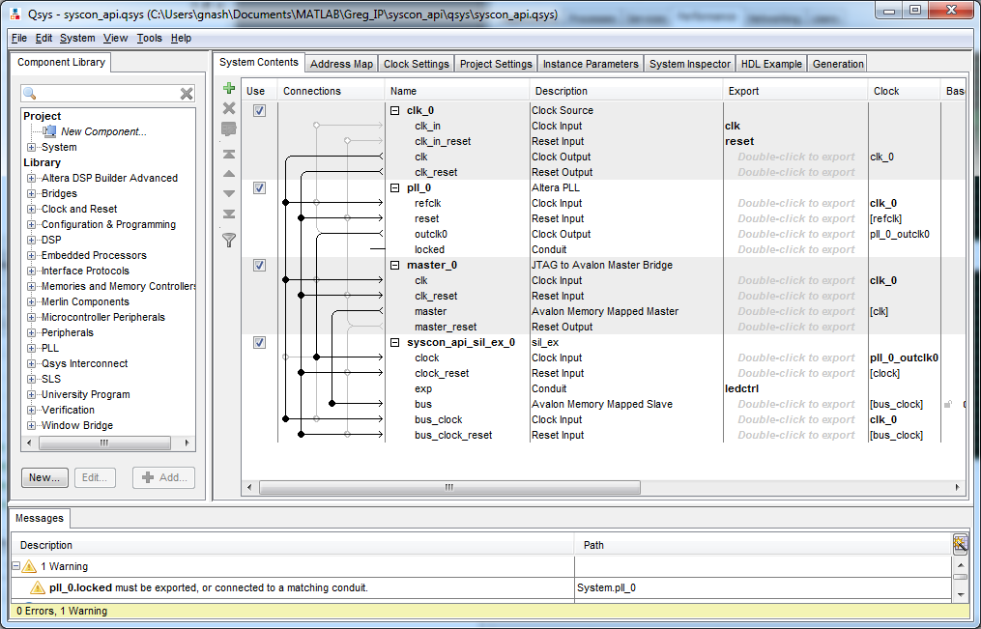Viewport: 981px width, 629px height.
Task: Click the funnel filter icon
Action: click(229, 240)
